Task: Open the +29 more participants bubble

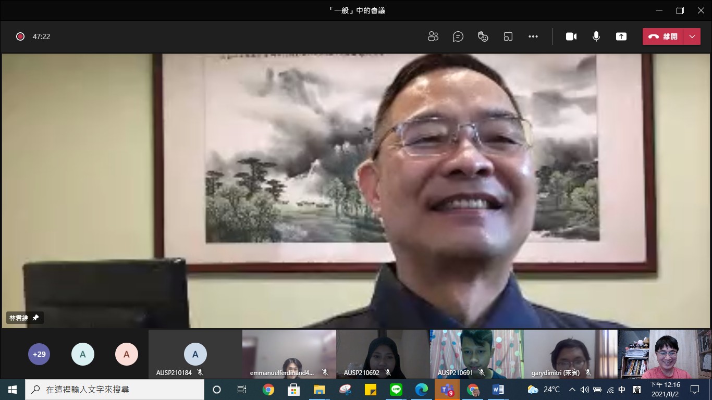Action: [39, 354]
